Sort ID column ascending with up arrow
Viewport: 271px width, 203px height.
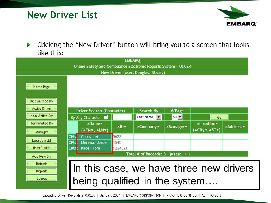pyautogui.click(x=118, y=127)
